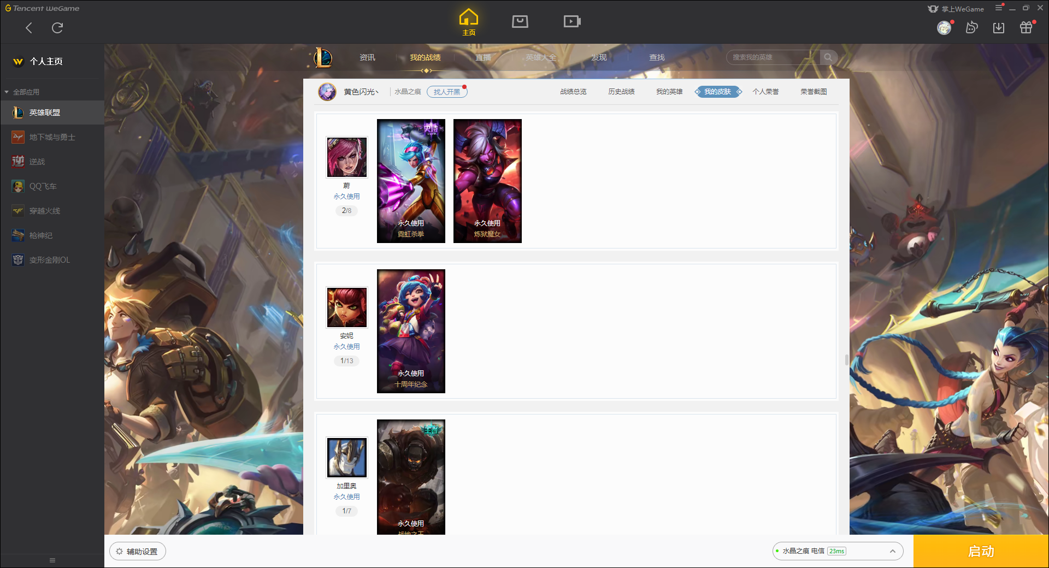
Task: Open the main menu hamburger icon
Action: pyautogui.click(x=999, y=8)
